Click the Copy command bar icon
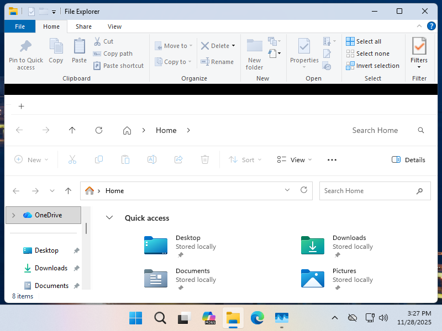The image size is (442, 331). (99, 159)
